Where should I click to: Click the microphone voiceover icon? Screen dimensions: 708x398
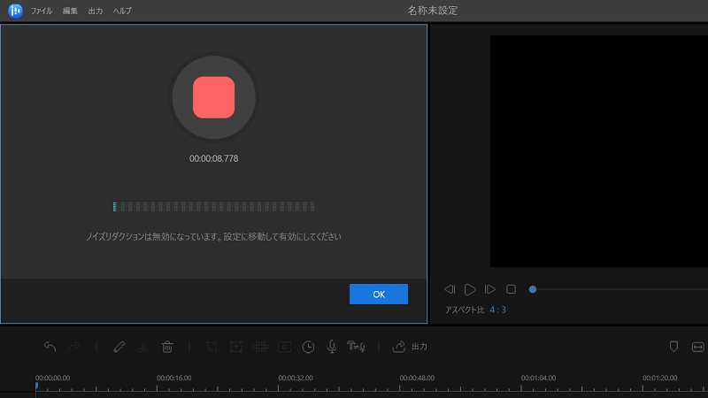(x=332, y=347)
